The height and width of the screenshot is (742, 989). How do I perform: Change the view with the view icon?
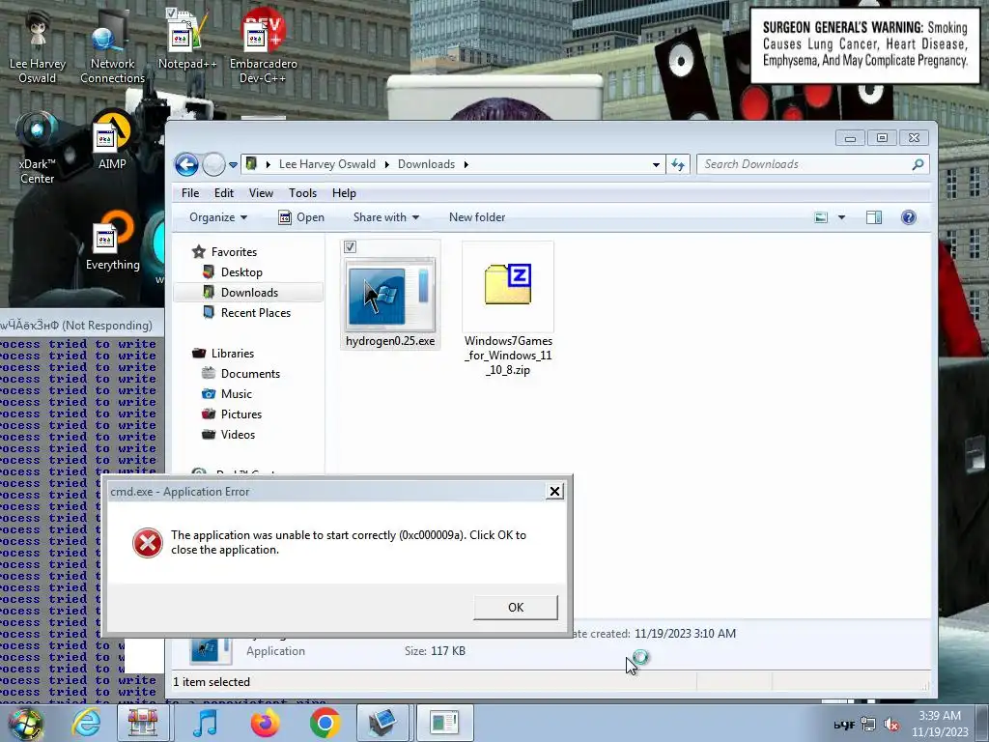pos(821,217)
